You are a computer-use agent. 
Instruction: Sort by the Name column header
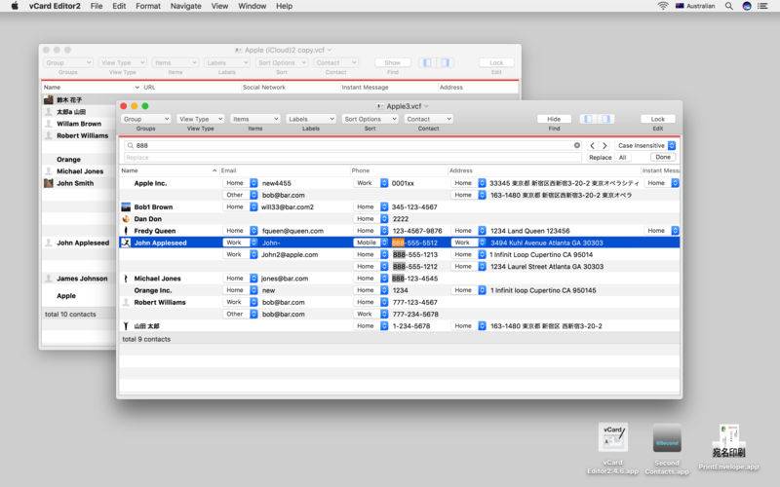169,170
